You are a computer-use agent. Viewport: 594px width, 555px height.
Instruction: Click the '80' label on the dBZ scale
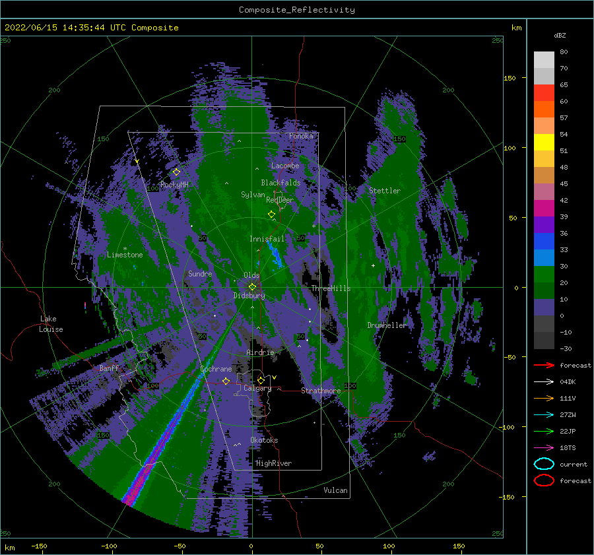pos(564,52)
